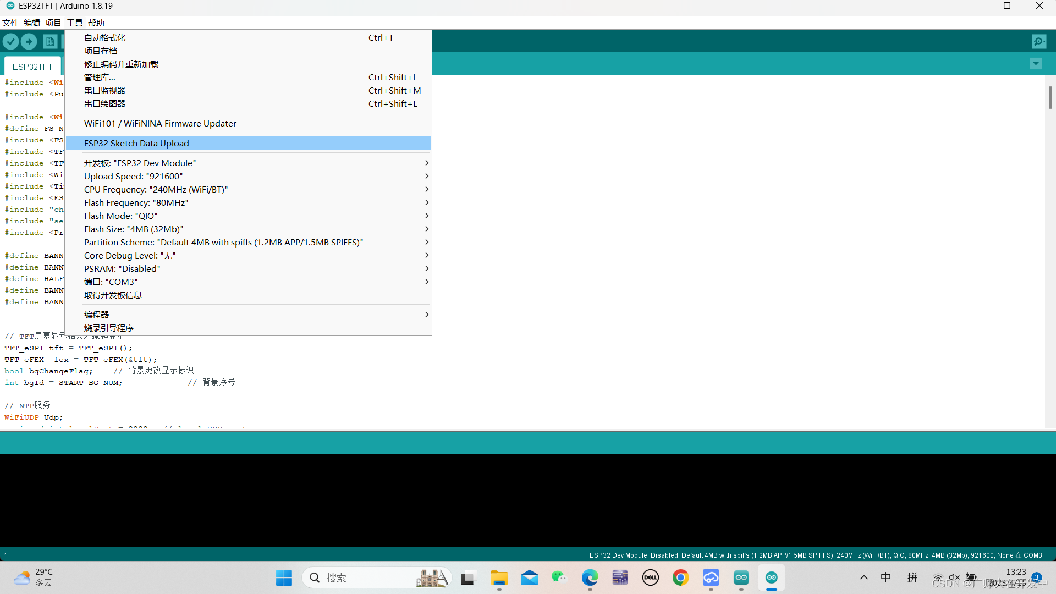Click the board info text in status bar
1056x594 pixels.
tap(816, 555)
